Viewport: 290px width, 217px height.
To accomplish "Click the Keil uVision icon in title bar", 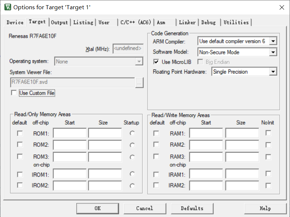I will 8,7.
